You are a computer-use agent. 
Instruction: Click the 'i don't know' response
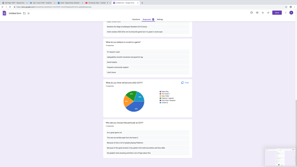pyautogui.click(x=148, y=72)
